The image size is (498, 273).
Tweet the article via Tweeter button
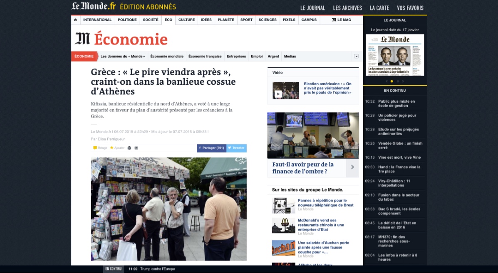(x=237, y=148)
